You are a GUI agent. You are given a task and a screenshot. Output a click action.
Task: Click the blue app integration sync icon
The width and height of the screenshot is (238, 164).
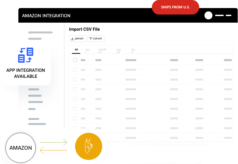coord(26,55)
